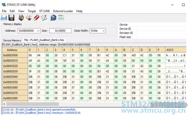The height and width of the screenshot is (117, 188).
Task: Click the Address range info line
Action: coord(46,45)
